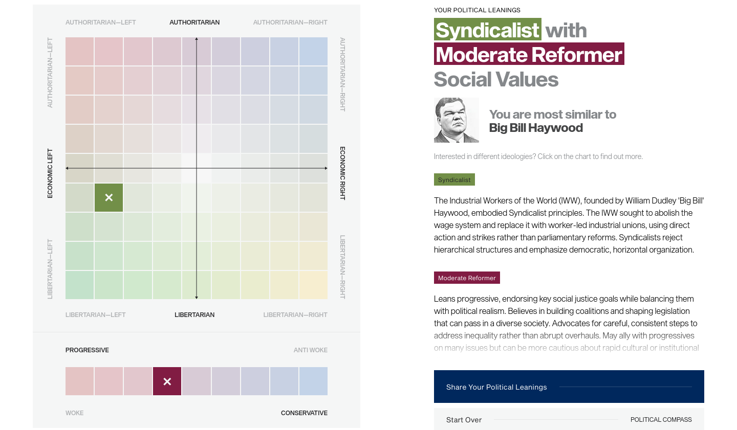The image size is (737, 430).
Task: Click bottom-right libertarian-right yellow chart cell
Action: [313, 285]
